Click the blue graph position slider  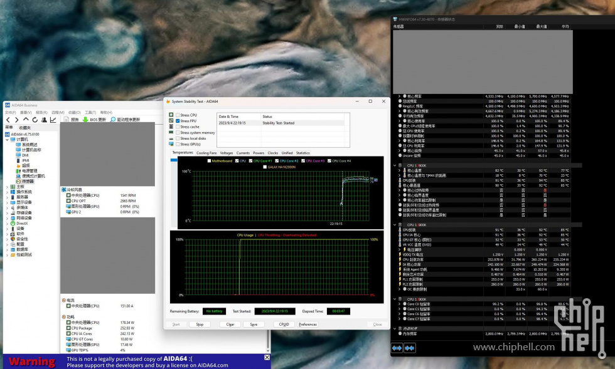[174, 160]
